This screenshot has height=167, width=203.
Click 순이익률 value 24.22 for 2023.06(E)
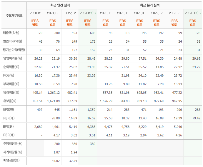pyautogui.click(x=196, y=67)
